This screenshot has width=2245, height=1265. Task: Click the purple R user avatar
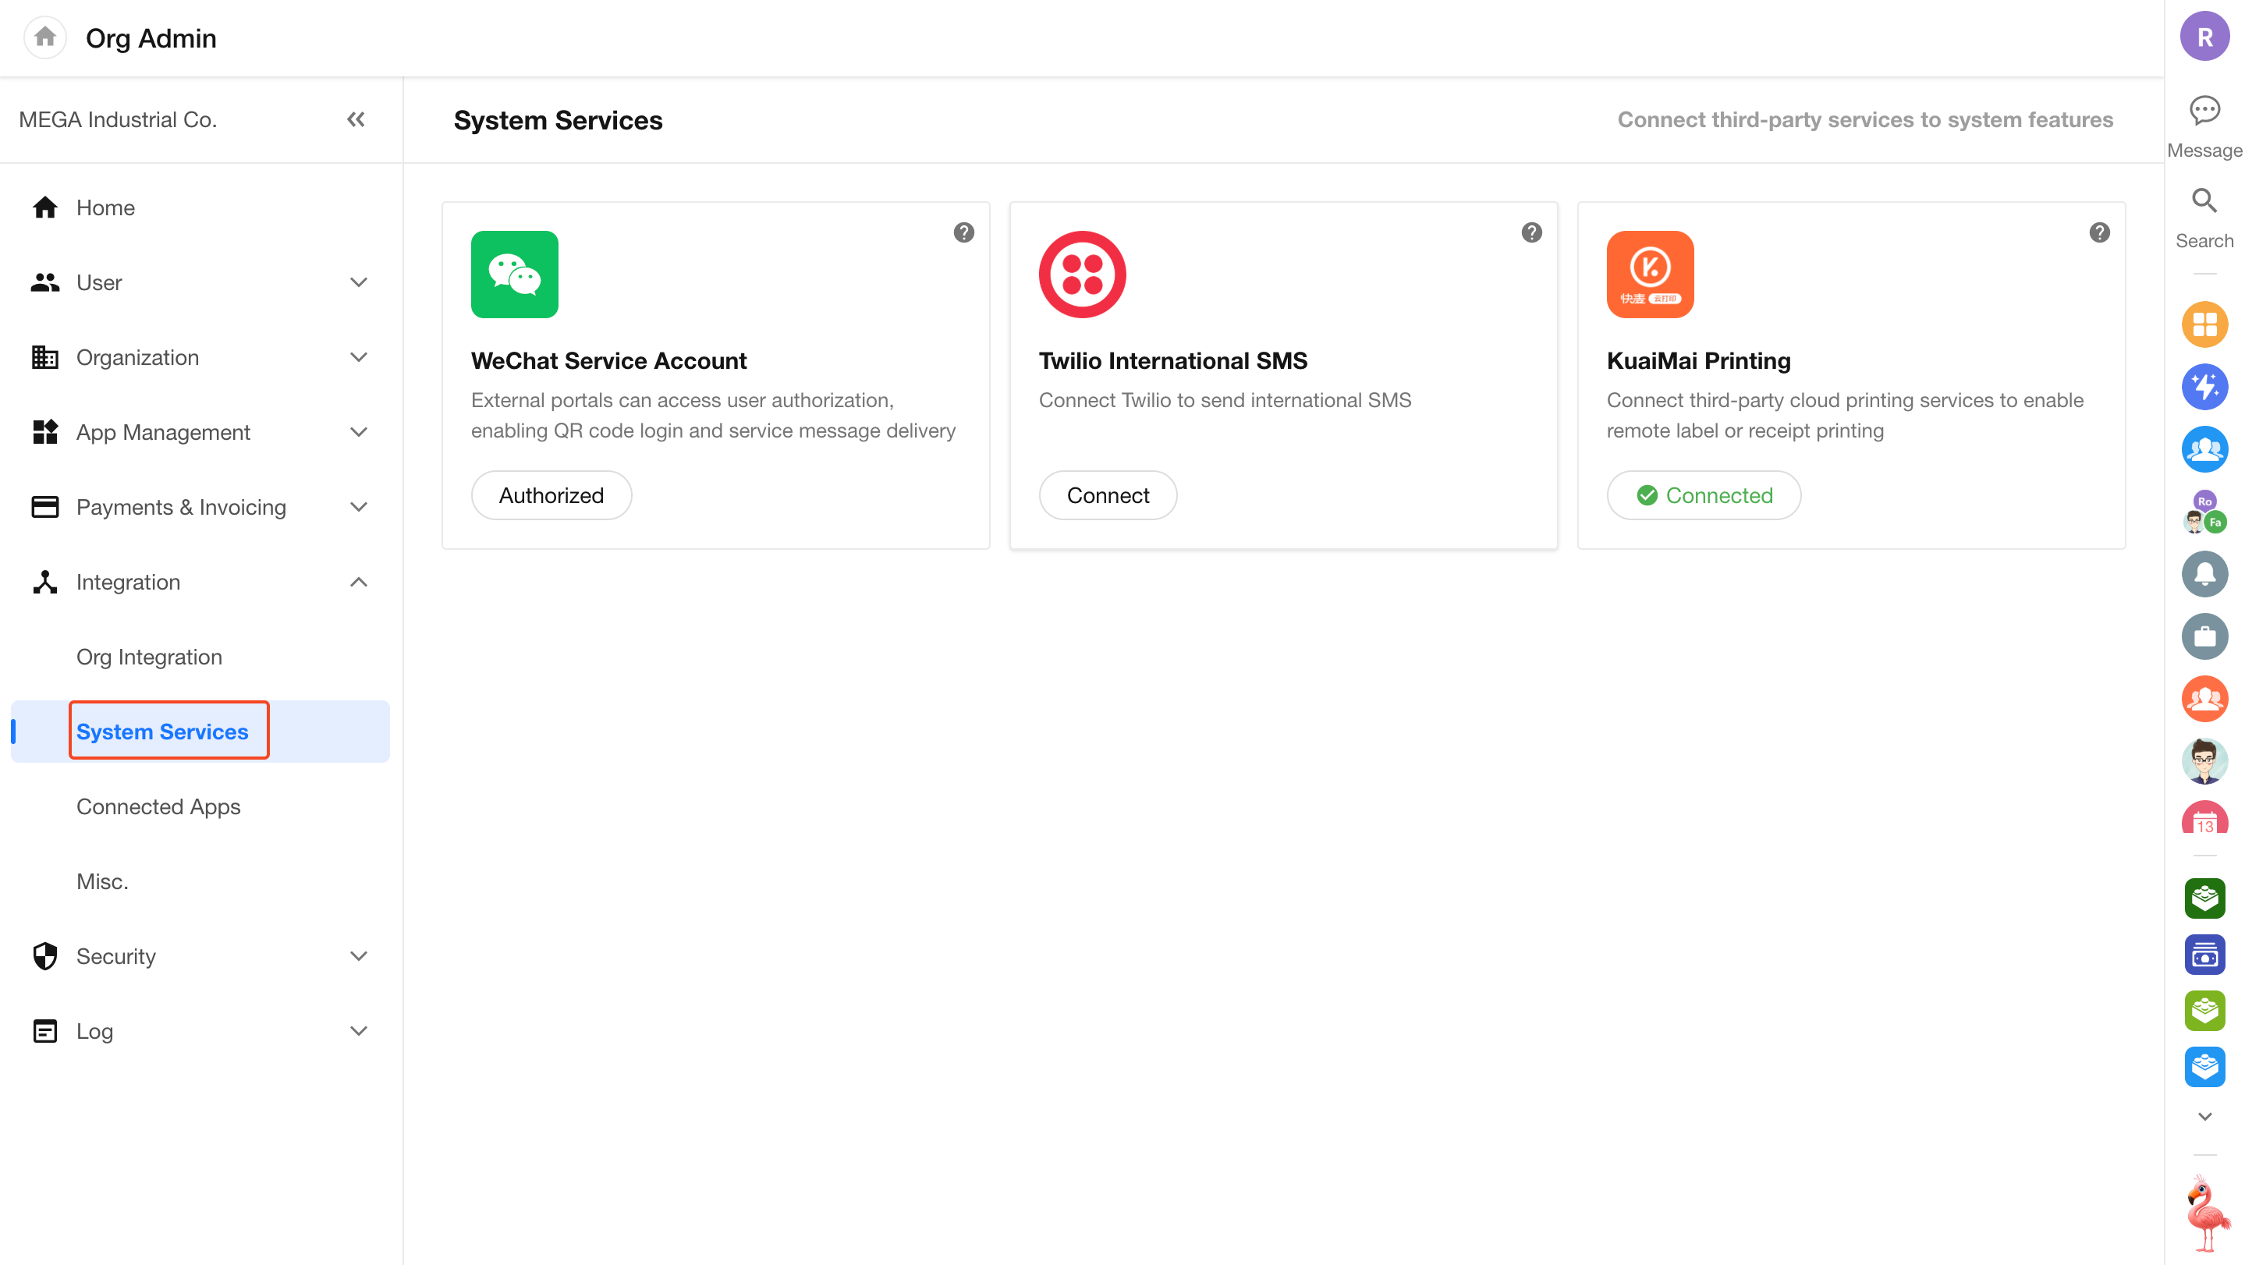(2204, 37)
